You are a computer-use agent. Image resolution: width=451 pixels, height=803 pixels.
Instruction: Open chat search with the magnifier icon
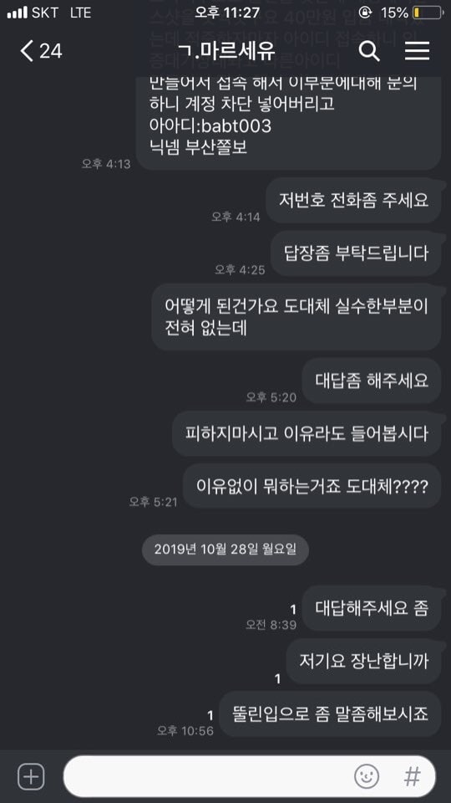pos(368,51)
